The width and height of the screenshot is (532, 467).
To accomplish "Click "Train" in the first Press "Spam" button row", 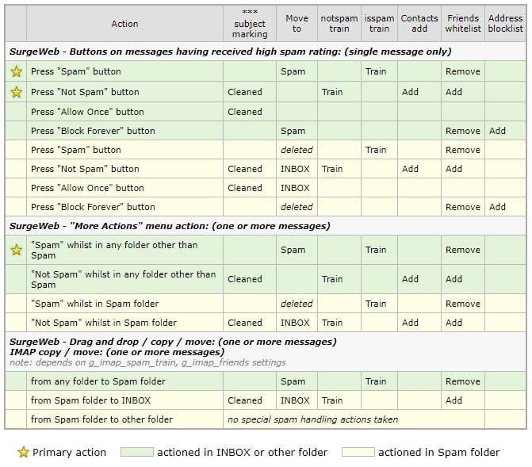I will click(x=376, y=71).
